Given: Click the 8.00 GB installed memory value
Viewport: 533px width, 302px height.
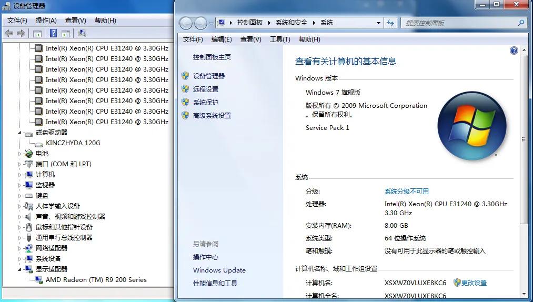Looking at the screenshot, I should (396, 226).
